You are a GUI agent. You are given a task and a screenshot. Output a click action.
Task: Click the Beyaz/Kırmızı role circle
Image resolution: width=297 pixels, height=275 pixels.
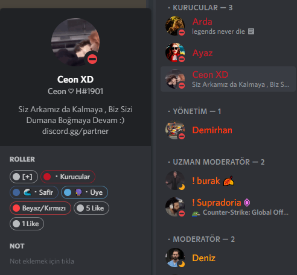click(x=16, y=208)
